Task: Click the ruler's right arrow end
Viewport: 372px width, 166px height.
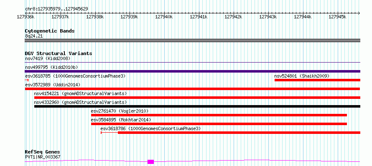Action: click(359, 13)
